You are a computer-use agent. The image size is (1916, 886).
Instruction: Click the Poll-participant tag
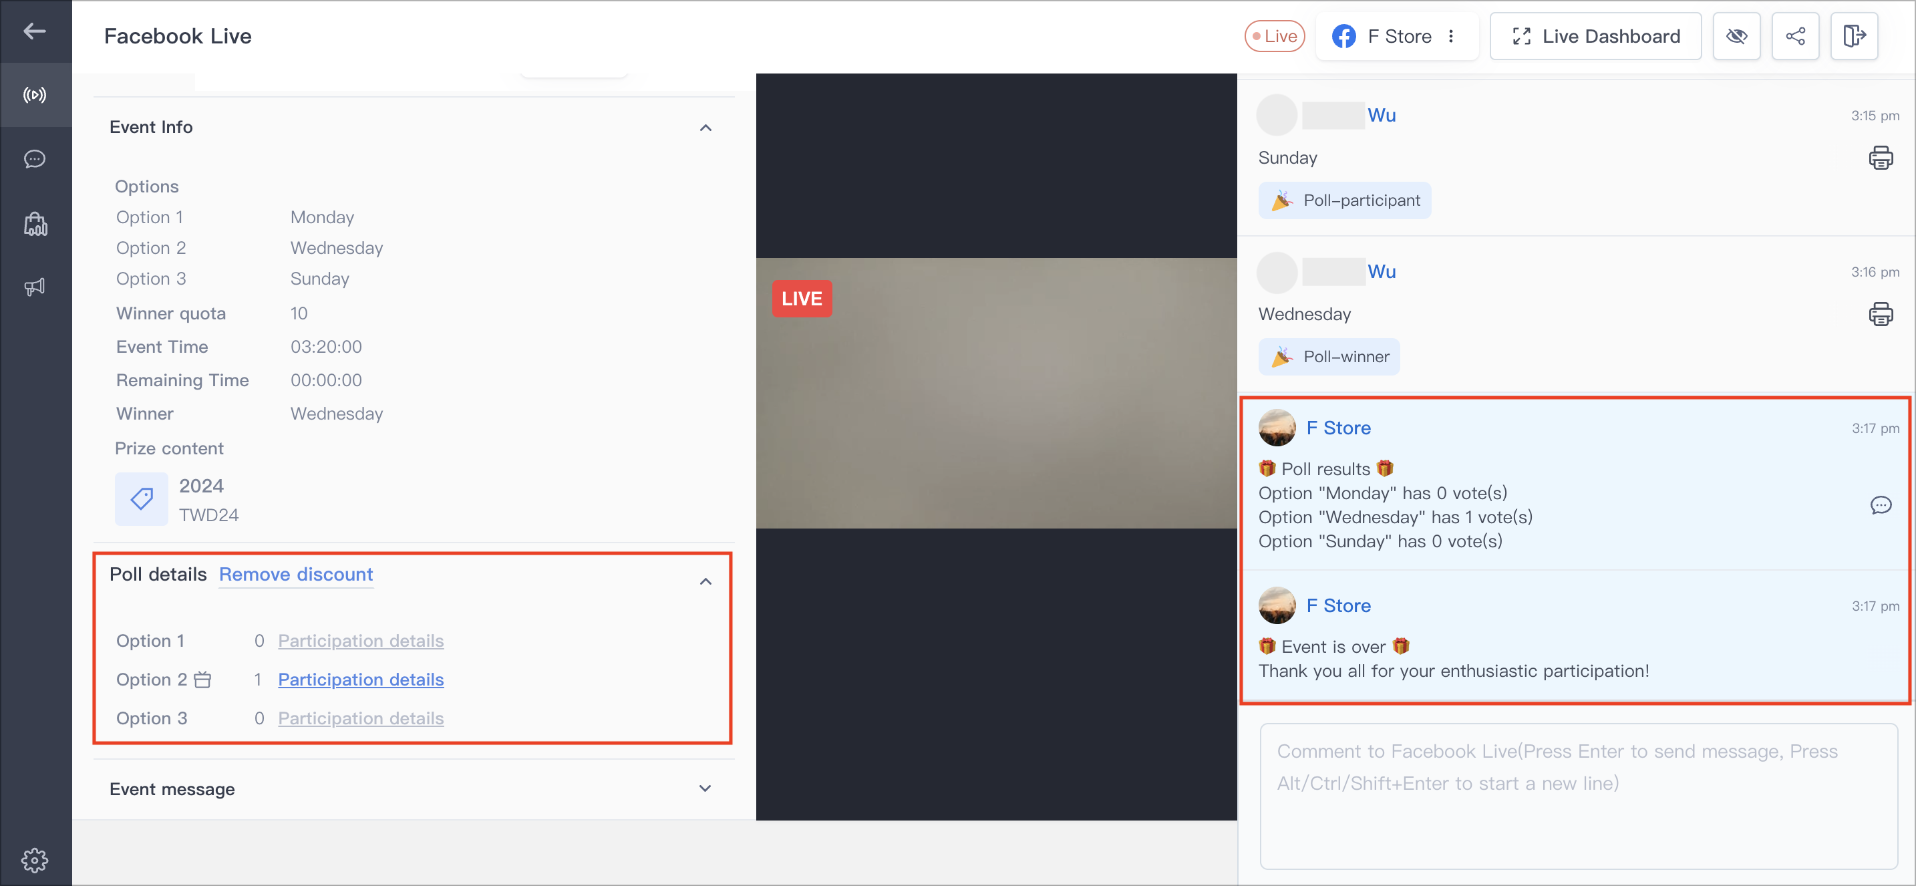click(x=1344, y=200)
